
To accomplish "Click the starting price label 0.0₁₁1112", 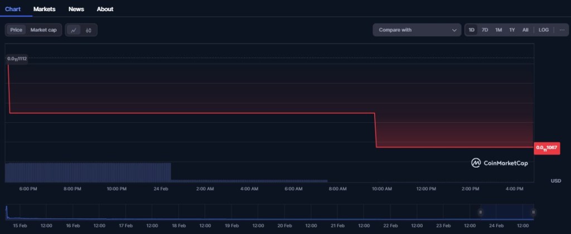I will coord(17,59).
